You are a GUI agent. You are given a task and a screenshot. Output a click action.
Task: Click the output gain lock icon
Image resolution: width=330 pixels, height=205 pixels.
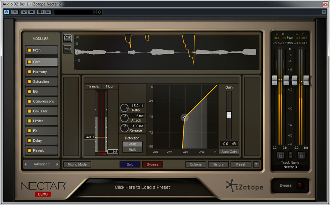pos(301,155)
